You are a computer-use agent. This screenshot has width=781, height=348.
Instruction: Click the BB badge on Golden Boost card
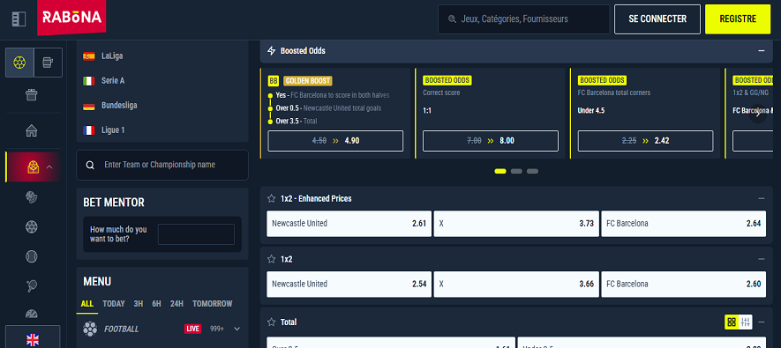tap(274, 81)
